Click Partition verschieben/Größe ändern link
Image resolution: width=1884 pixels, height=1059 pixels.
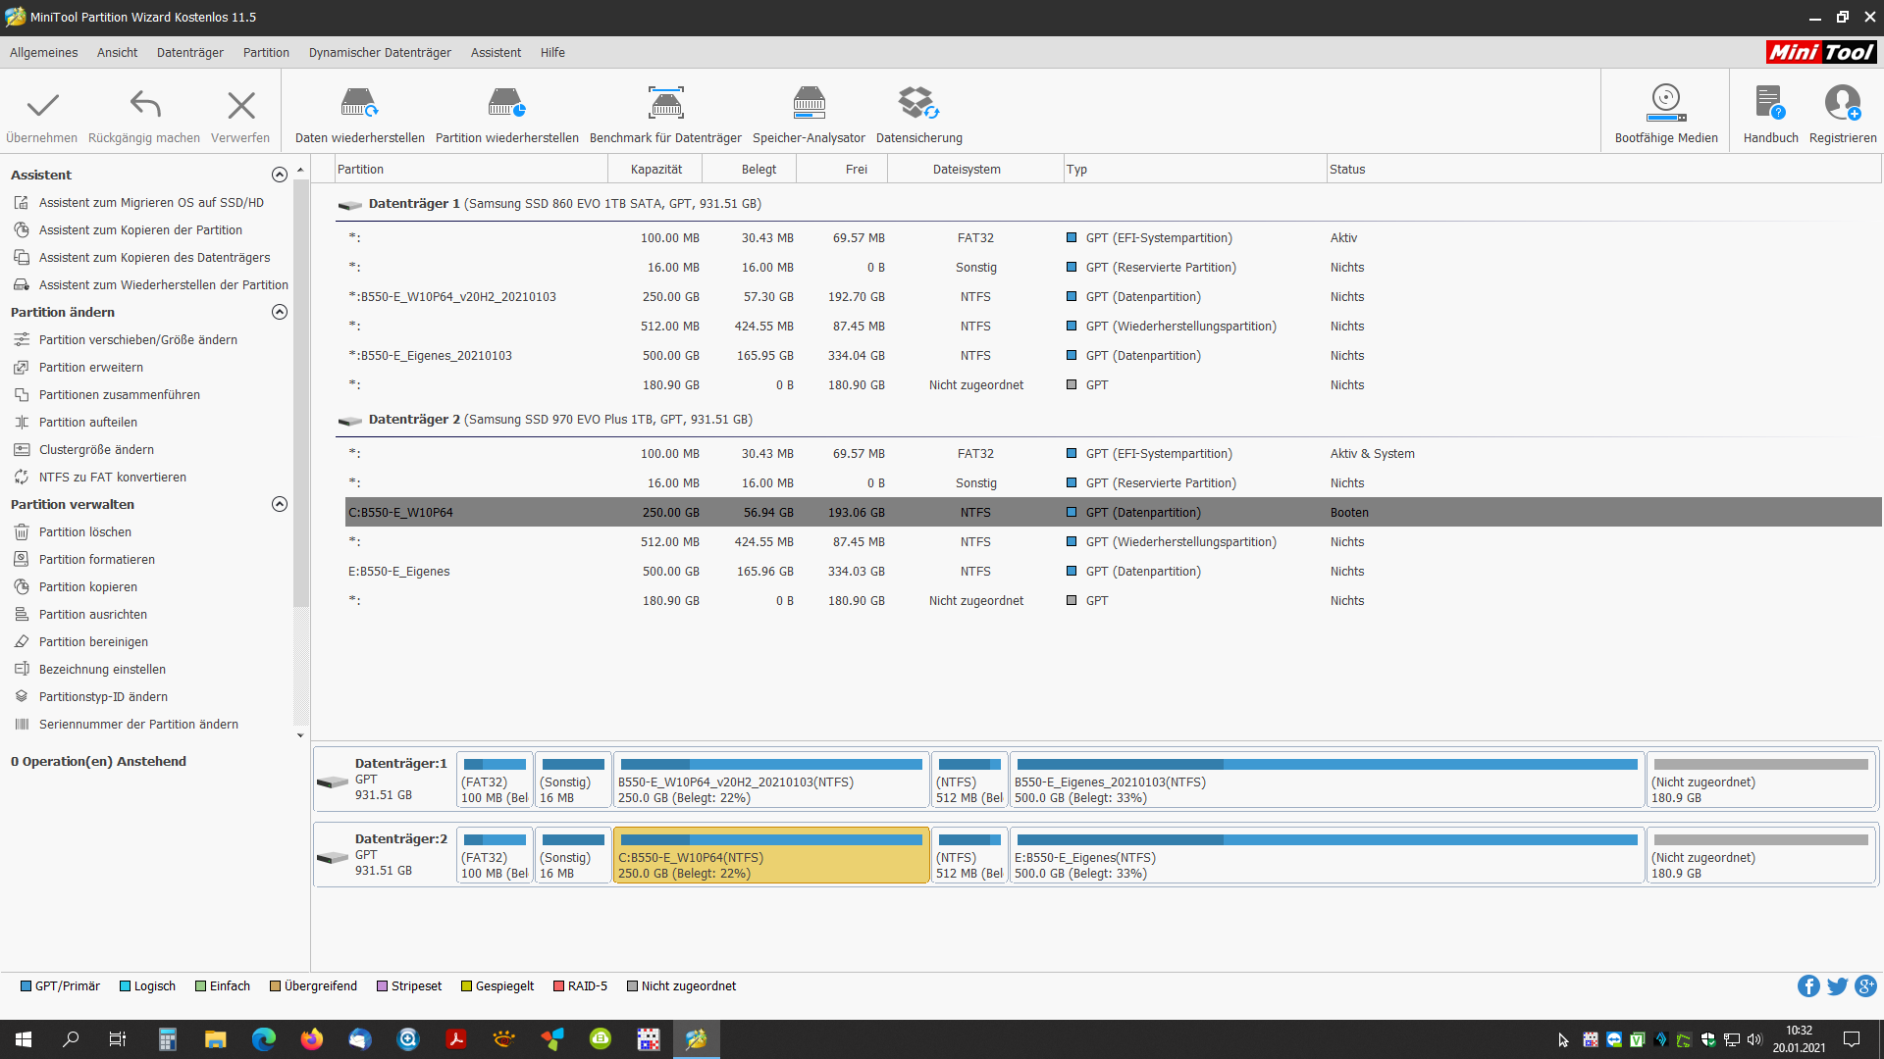pos(138,340)
